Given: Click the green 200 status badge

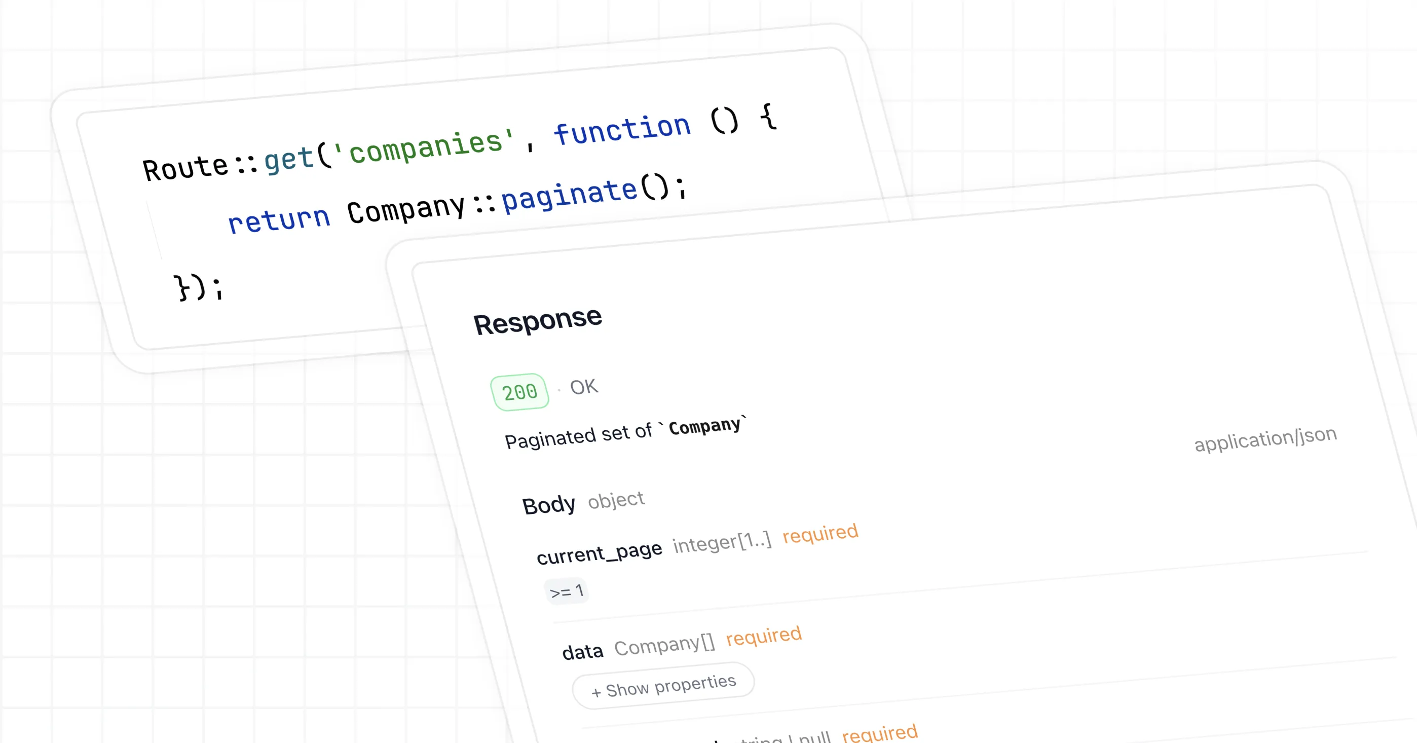Looking at the screenshot, I should tap(519, 392).
